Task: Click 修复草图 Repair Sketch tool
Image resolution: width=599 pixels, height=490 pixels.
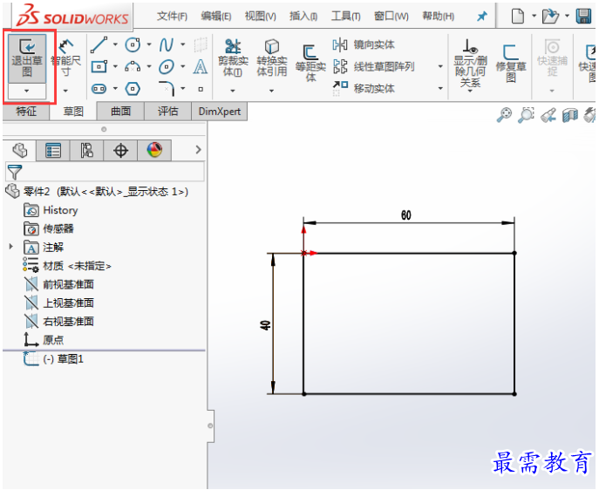Action: 511,63
